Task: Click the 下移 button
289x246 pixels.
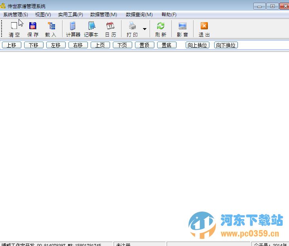Action: (34, 45)
